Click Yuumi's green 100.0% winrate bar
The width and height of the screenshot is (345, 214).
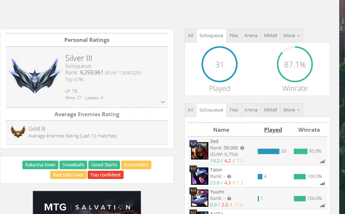tap(300, 198)
